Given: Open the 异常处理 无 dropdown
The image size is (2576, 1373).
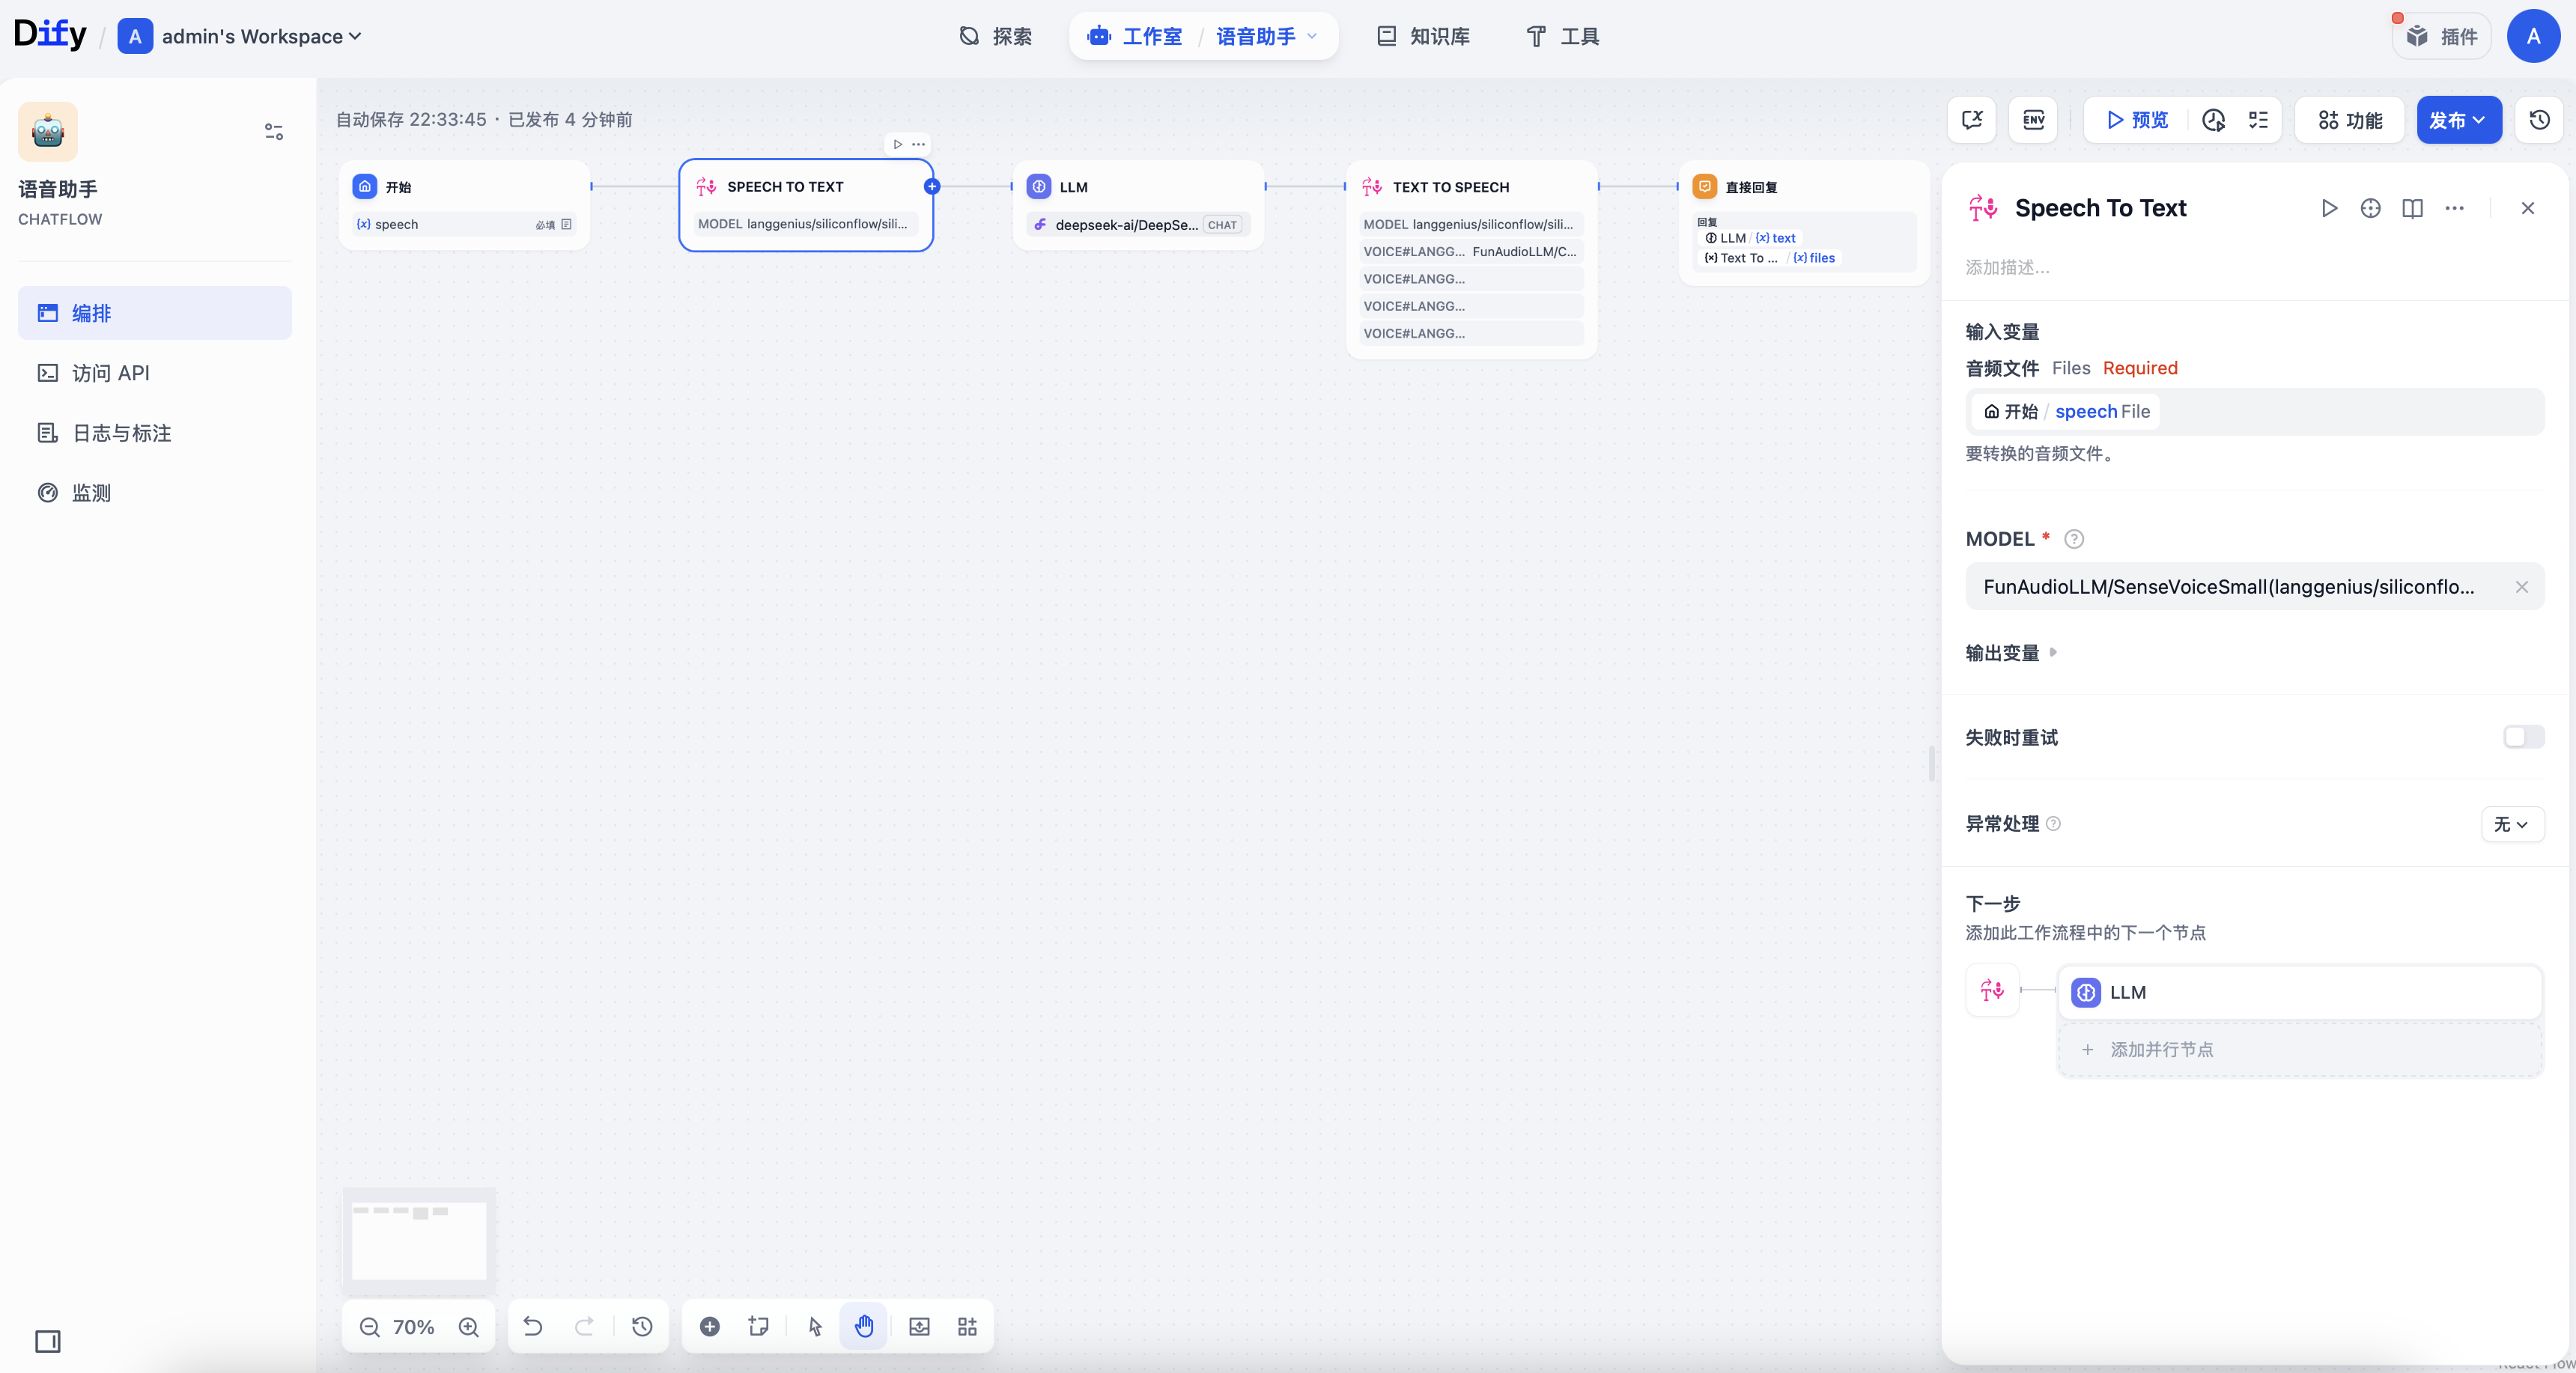Looking at the screenshot, I should point(2511,824).
